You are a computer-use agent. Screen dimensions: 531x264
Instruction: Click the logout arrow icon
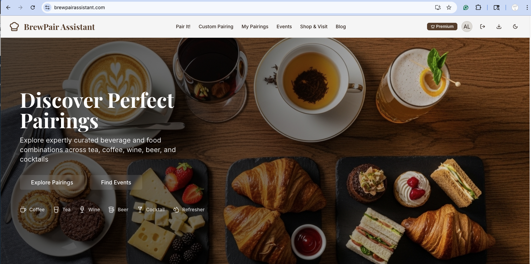click(x=483, y=27)
